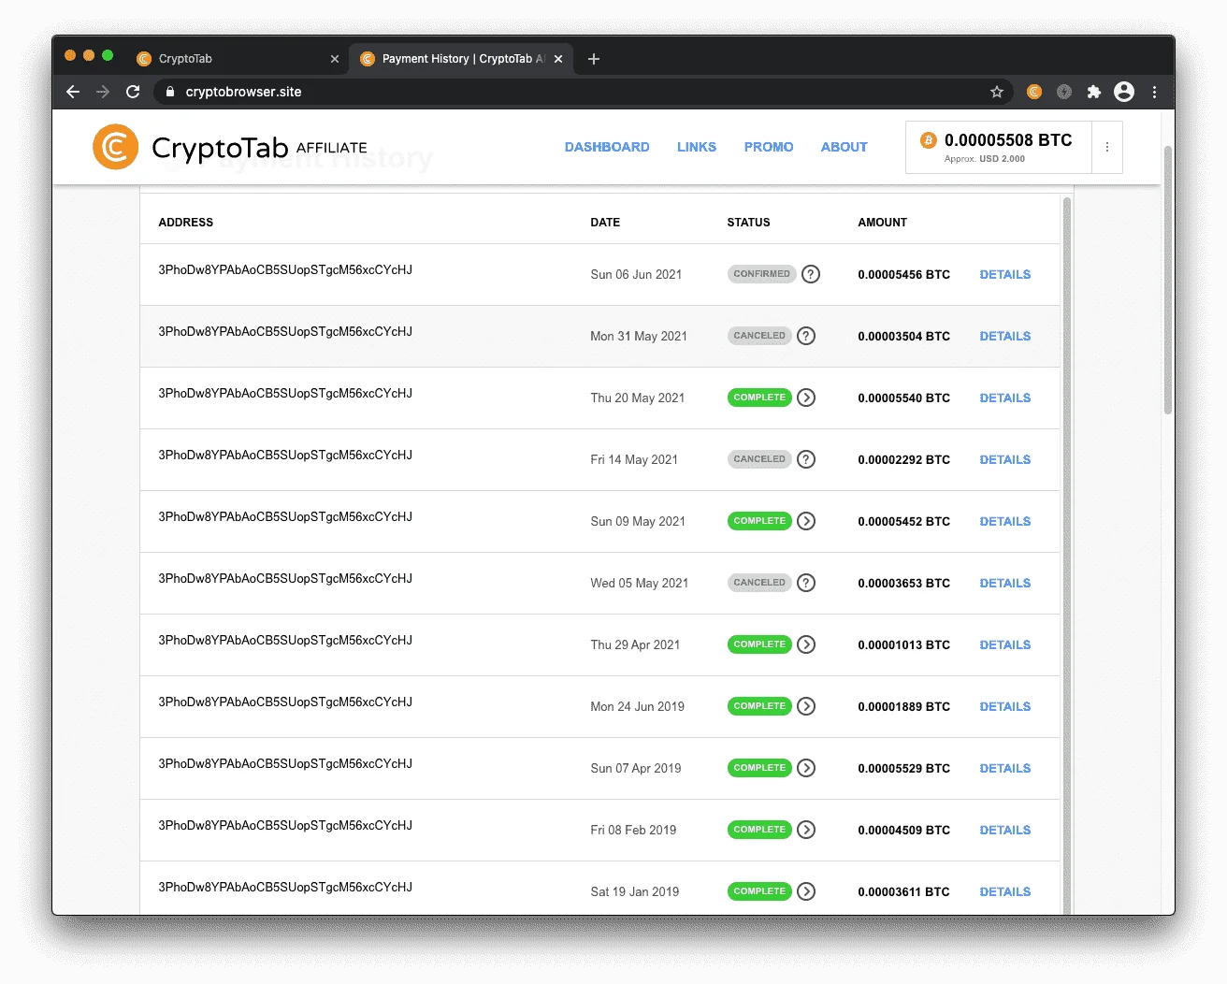Select the Payment History browser tab
Screen dimensions: 1227x984
coord(461,59)
